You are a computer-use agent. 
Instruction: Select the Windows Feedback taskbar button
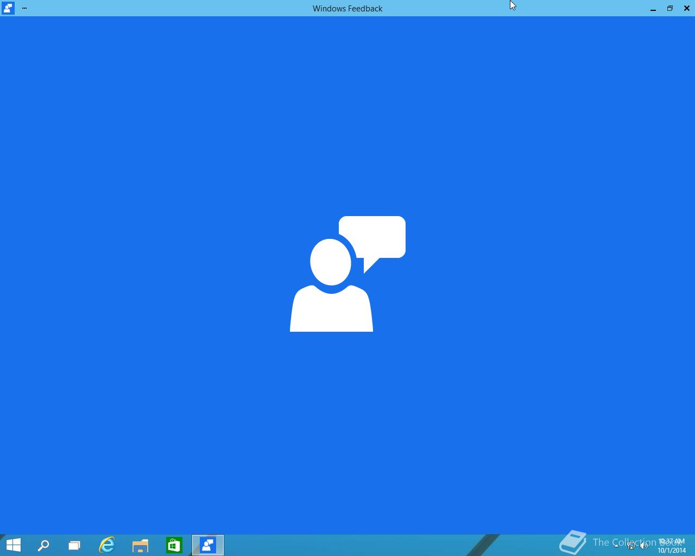208,545
